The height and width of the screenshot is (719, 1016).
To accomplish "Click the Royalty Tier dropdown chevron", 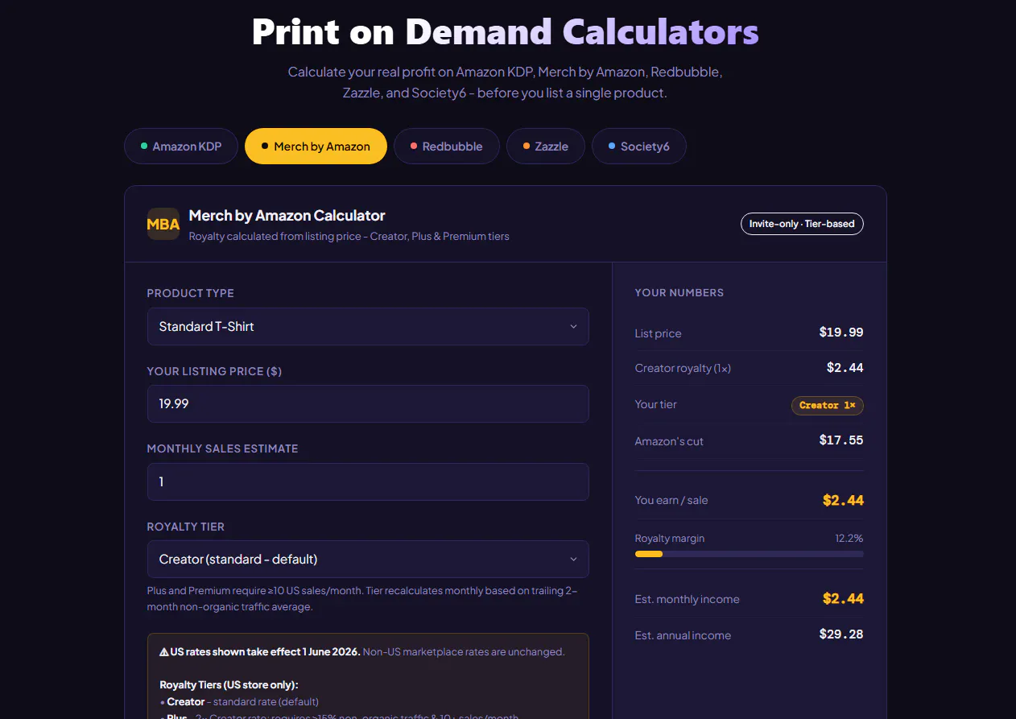I will tap(573, 560).
